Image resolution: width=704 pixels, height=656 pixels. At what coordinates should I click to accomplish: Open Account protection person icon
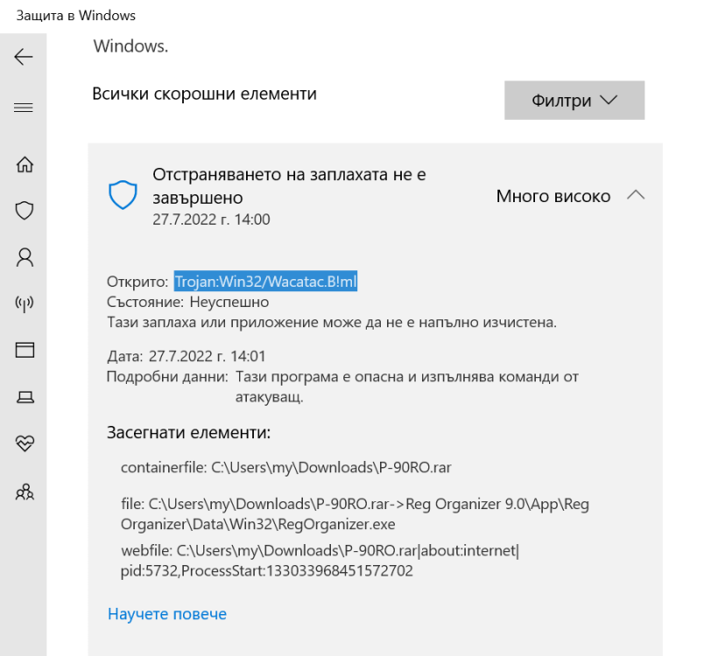(25, 257)
